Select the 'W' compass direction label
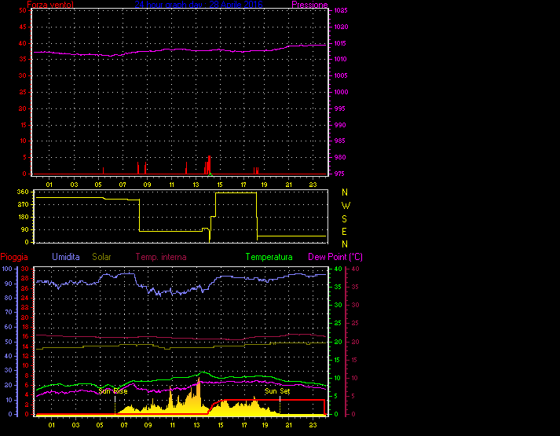The height and width of the screenshot is (436, 560). [346, 206]
